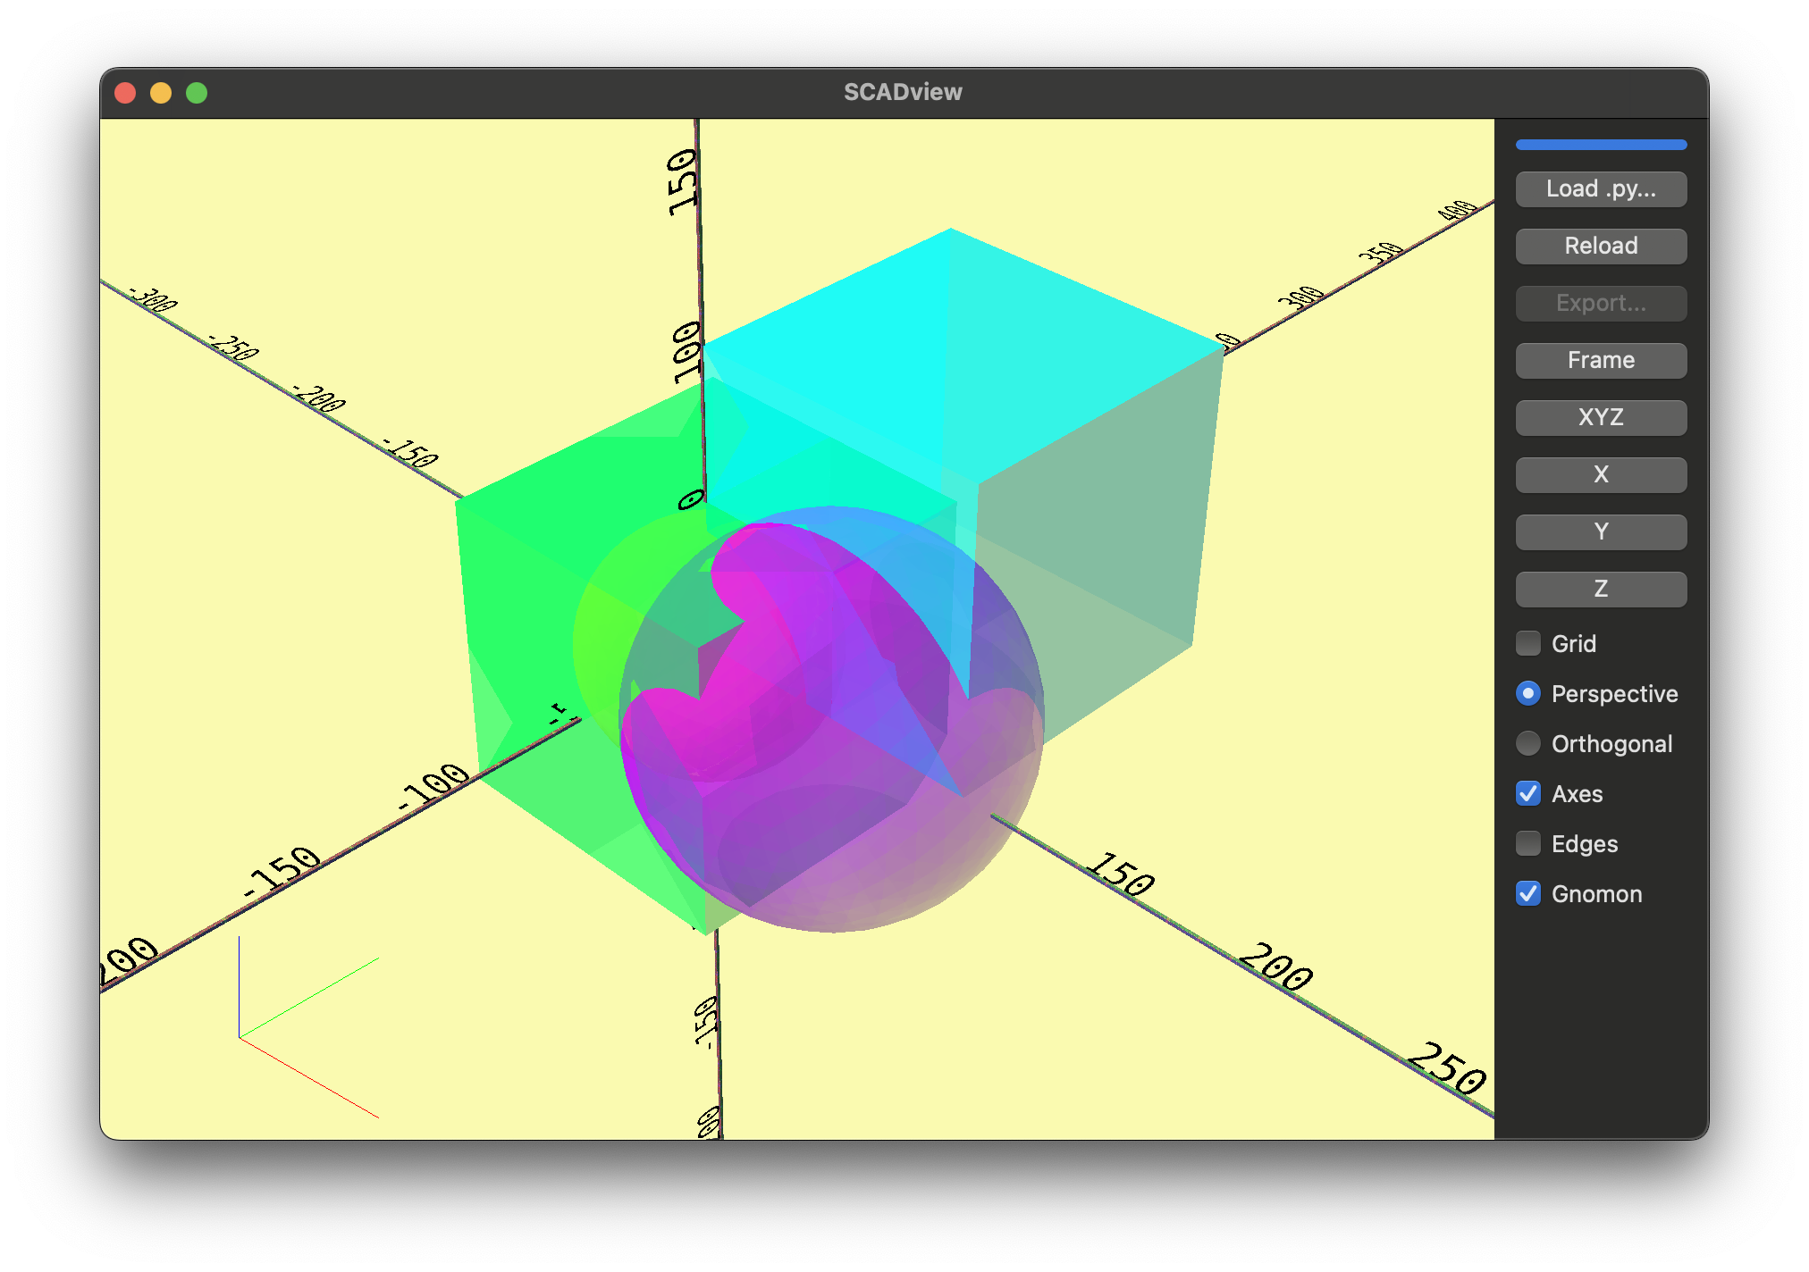This screenshot has width=1809, height=1272.
Task: Click the Export... button
Action: (1600, 303)
